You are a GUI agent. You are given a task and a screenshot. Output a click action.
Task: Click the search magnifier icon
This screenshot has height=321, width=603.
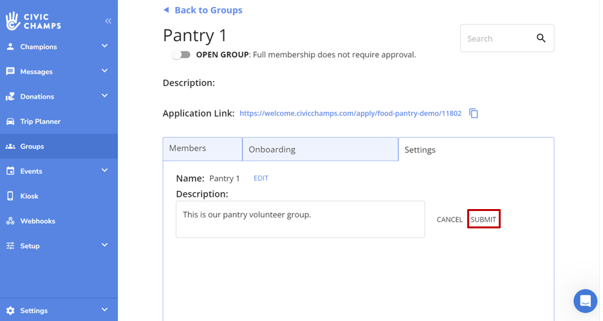tap(541, 39)
